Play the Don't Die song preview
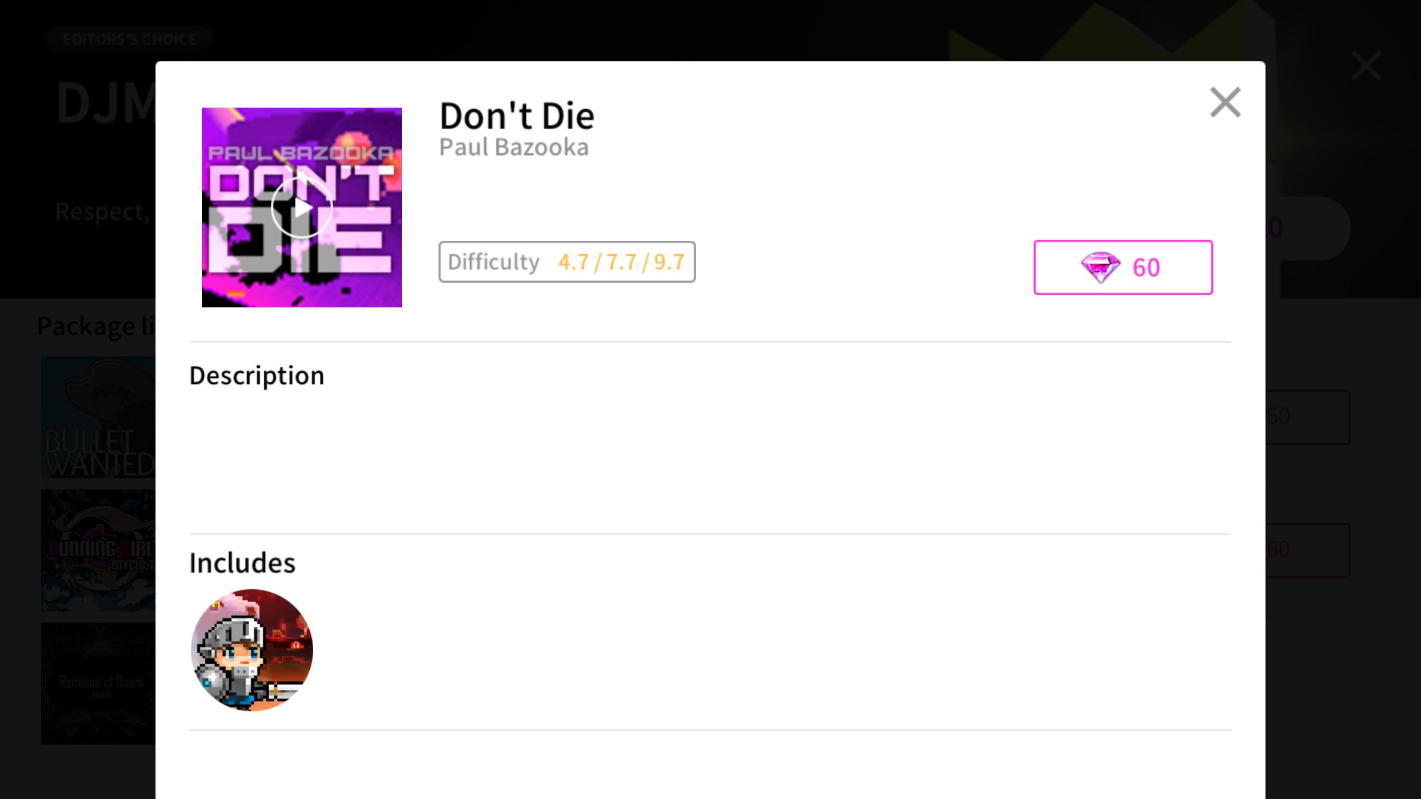This screenshot has height=799, width=1421. click(x=301, y=208)
